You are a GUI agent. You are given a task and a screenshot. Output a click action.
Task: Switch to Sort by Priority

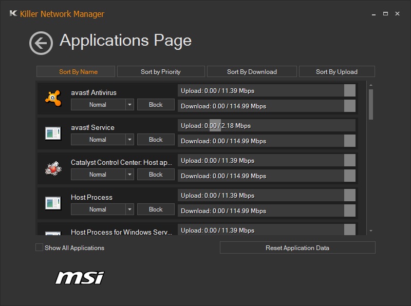coord(161,71)
